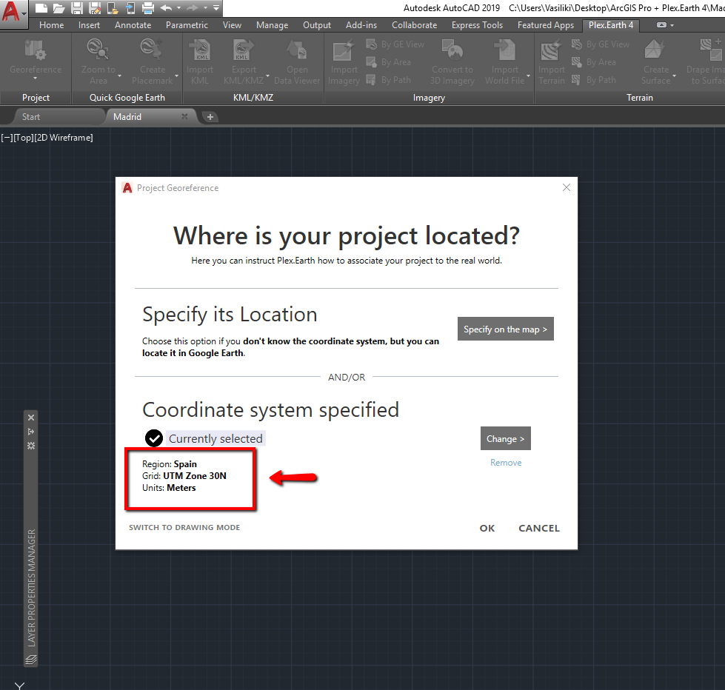Image resolution: width=725 pixels, height=690 pixels.
Task: Expand the Create Surface dropdown arrow
Action: pos(674,76)
